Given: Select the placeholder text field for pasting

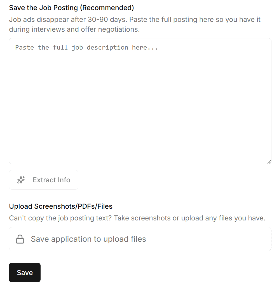Looking at the screenshot, I should (140, 101).
